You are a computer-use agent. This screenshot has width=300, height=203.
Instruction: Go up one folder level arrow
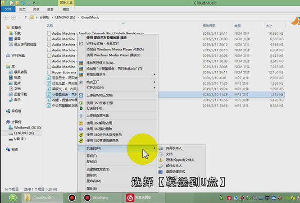point(26,17)
